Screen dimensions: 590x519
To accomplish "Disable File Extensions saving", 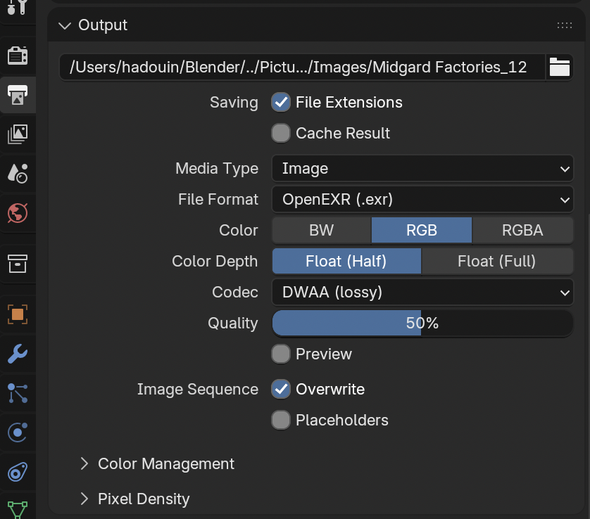I will [281, 102].
